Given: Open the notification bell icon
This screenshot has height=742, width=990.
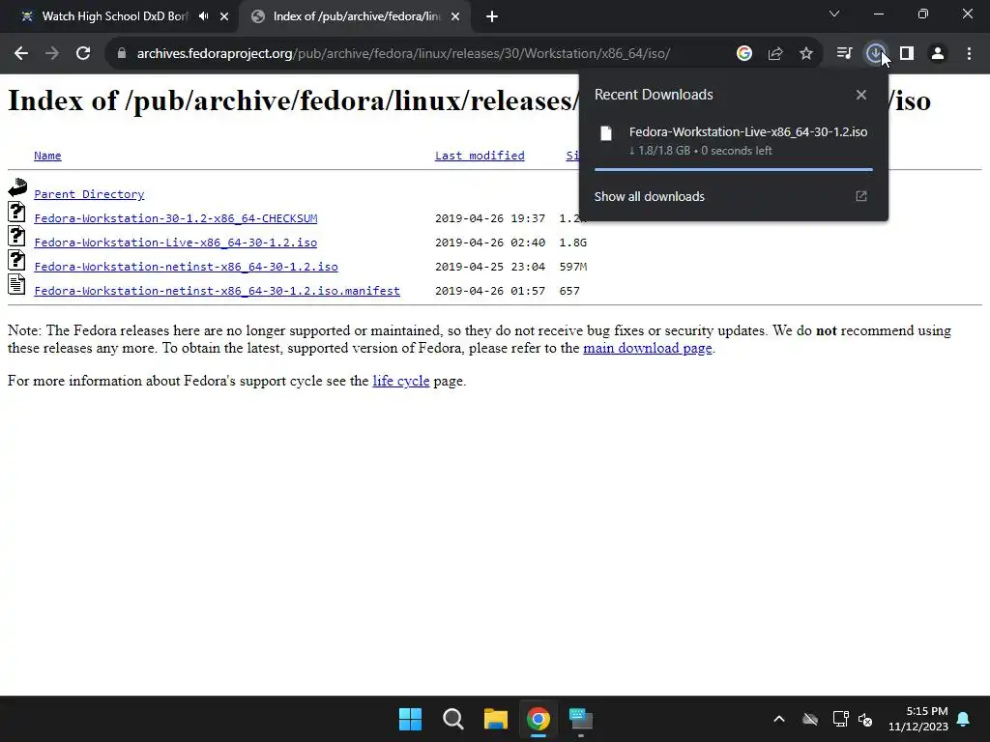Looking at the screenshot, I should tap(964, 719).
